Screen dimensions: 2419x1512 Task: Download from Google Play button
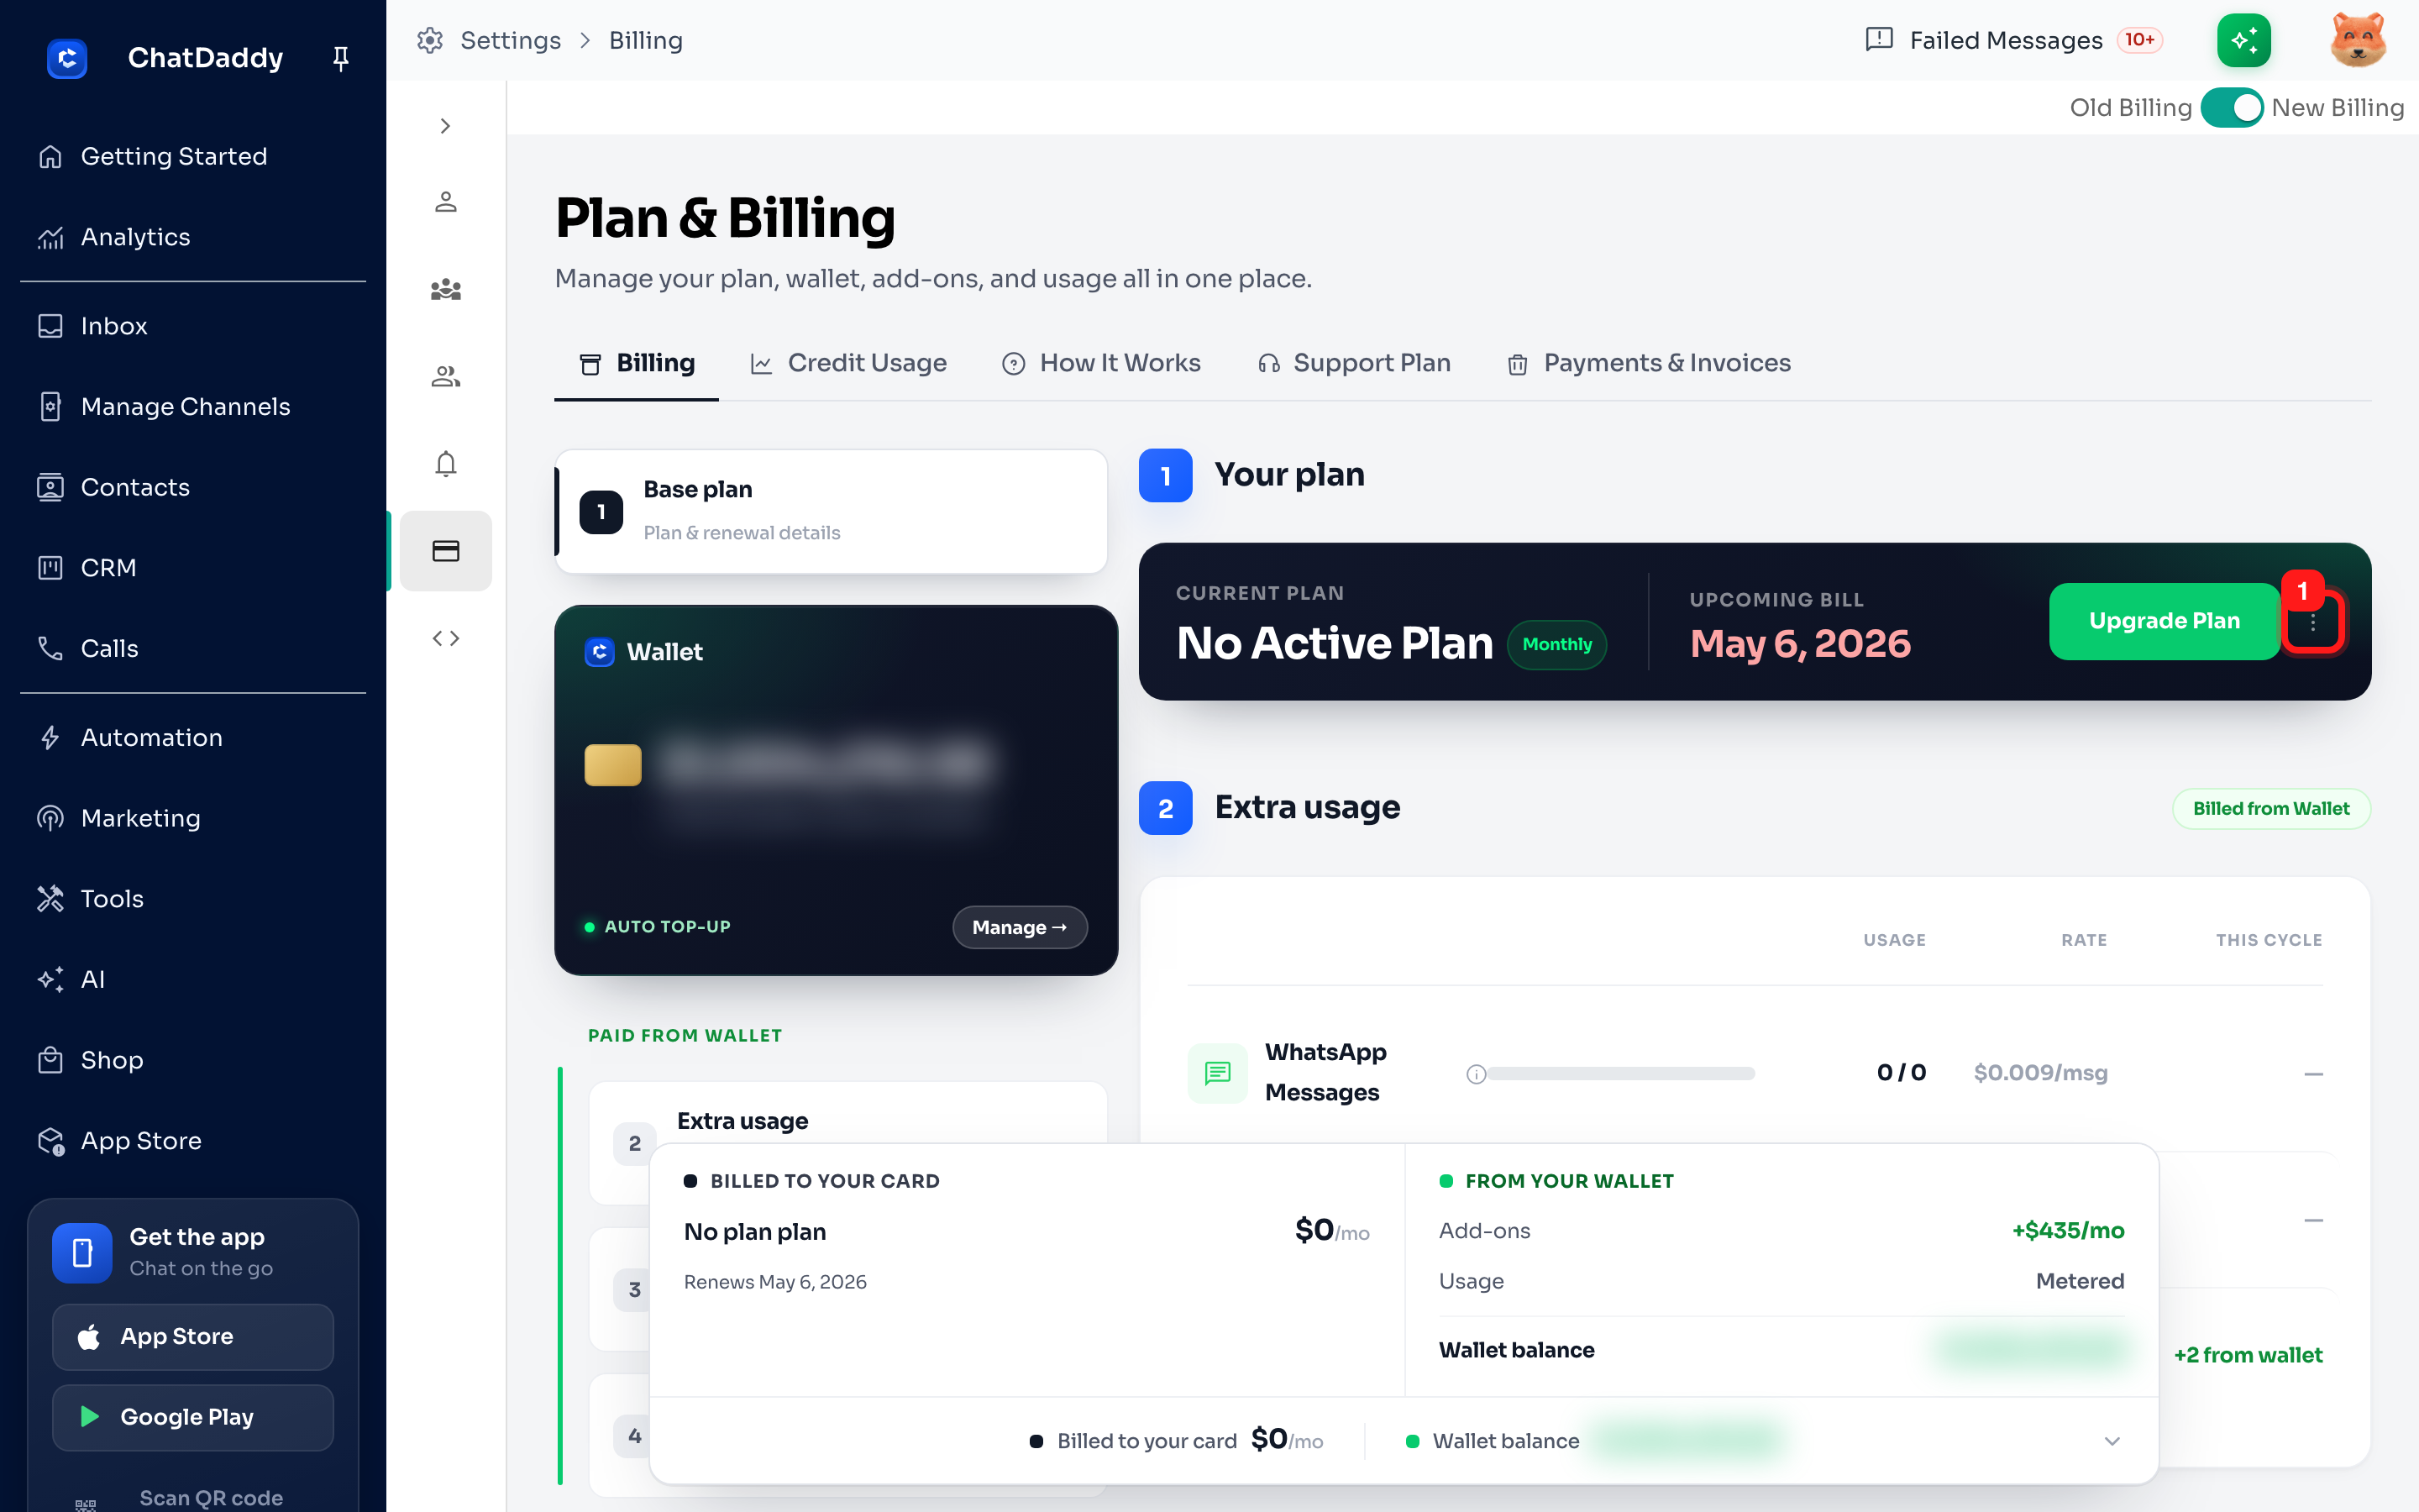coord(193,1418)
